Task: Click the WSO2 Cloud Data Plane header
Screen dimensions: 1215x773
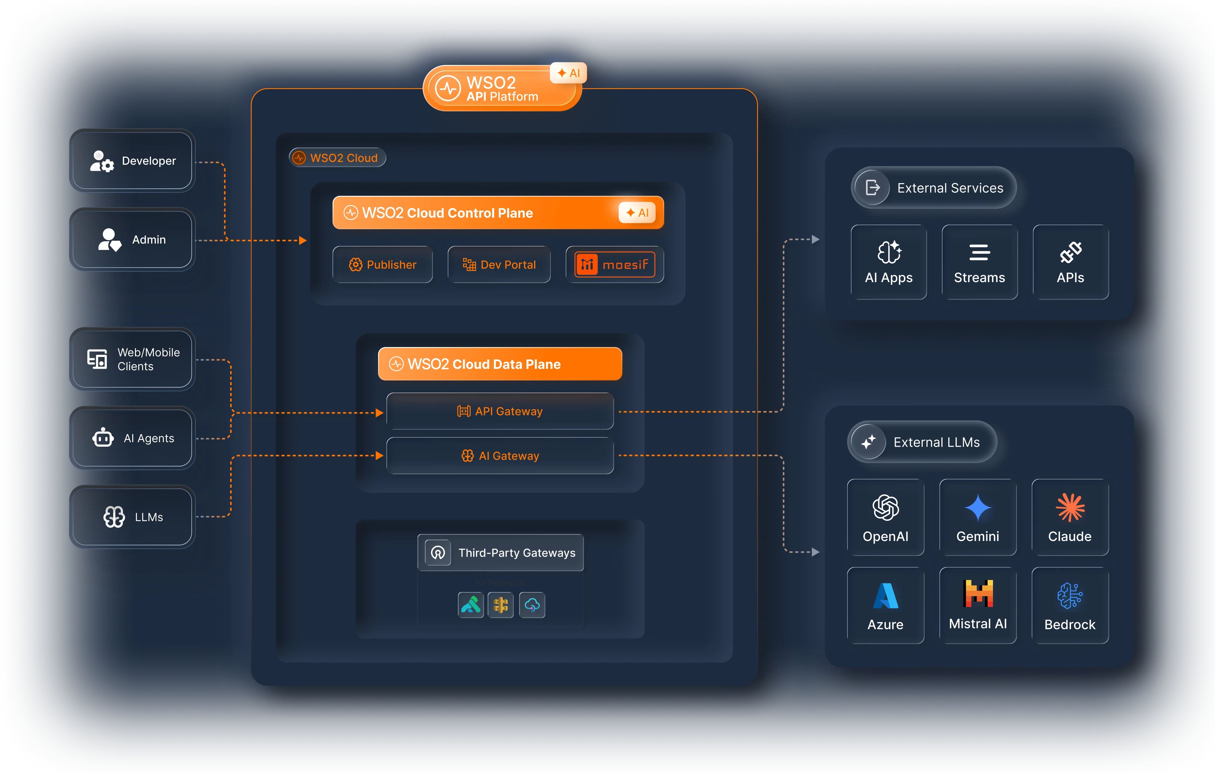Action: pyautogui.click(x=500, y=364)
